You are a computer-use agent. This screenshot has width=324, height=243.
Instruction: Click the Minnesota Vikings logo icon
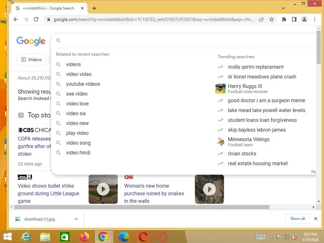point(221,142)
